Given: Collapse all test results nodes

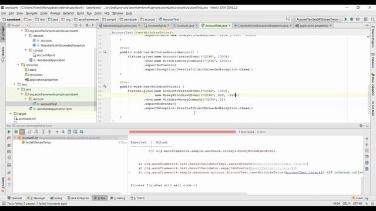Looking at the screenshot, I should tap(49, 132).
